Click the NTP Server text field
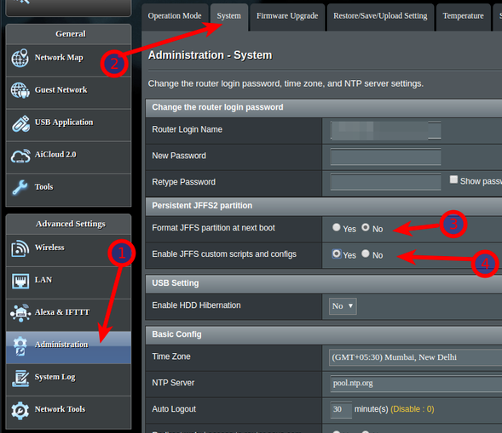The image size is (502, 433). coord(416,384)
